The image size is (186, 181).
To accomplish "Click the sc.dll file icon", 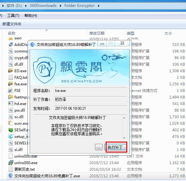I will click(x=11, y=117).
